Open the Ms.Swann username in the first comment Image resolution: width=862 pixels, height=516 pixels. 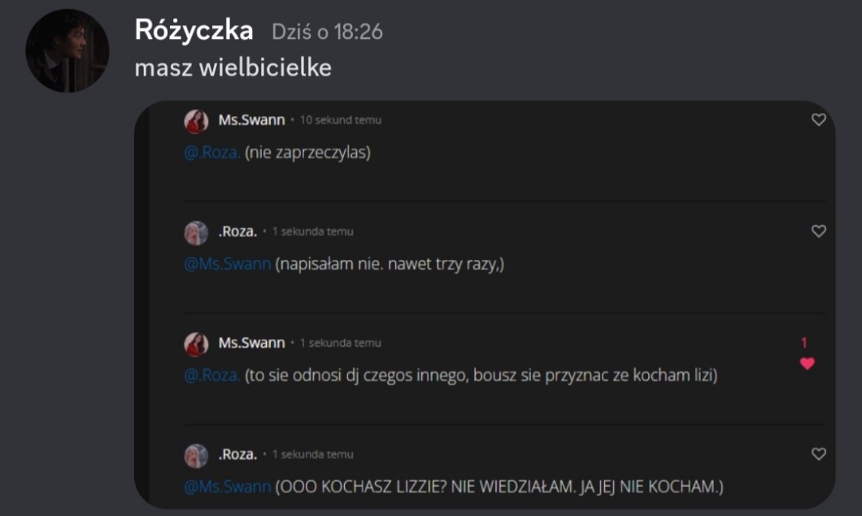click(252, 119)
